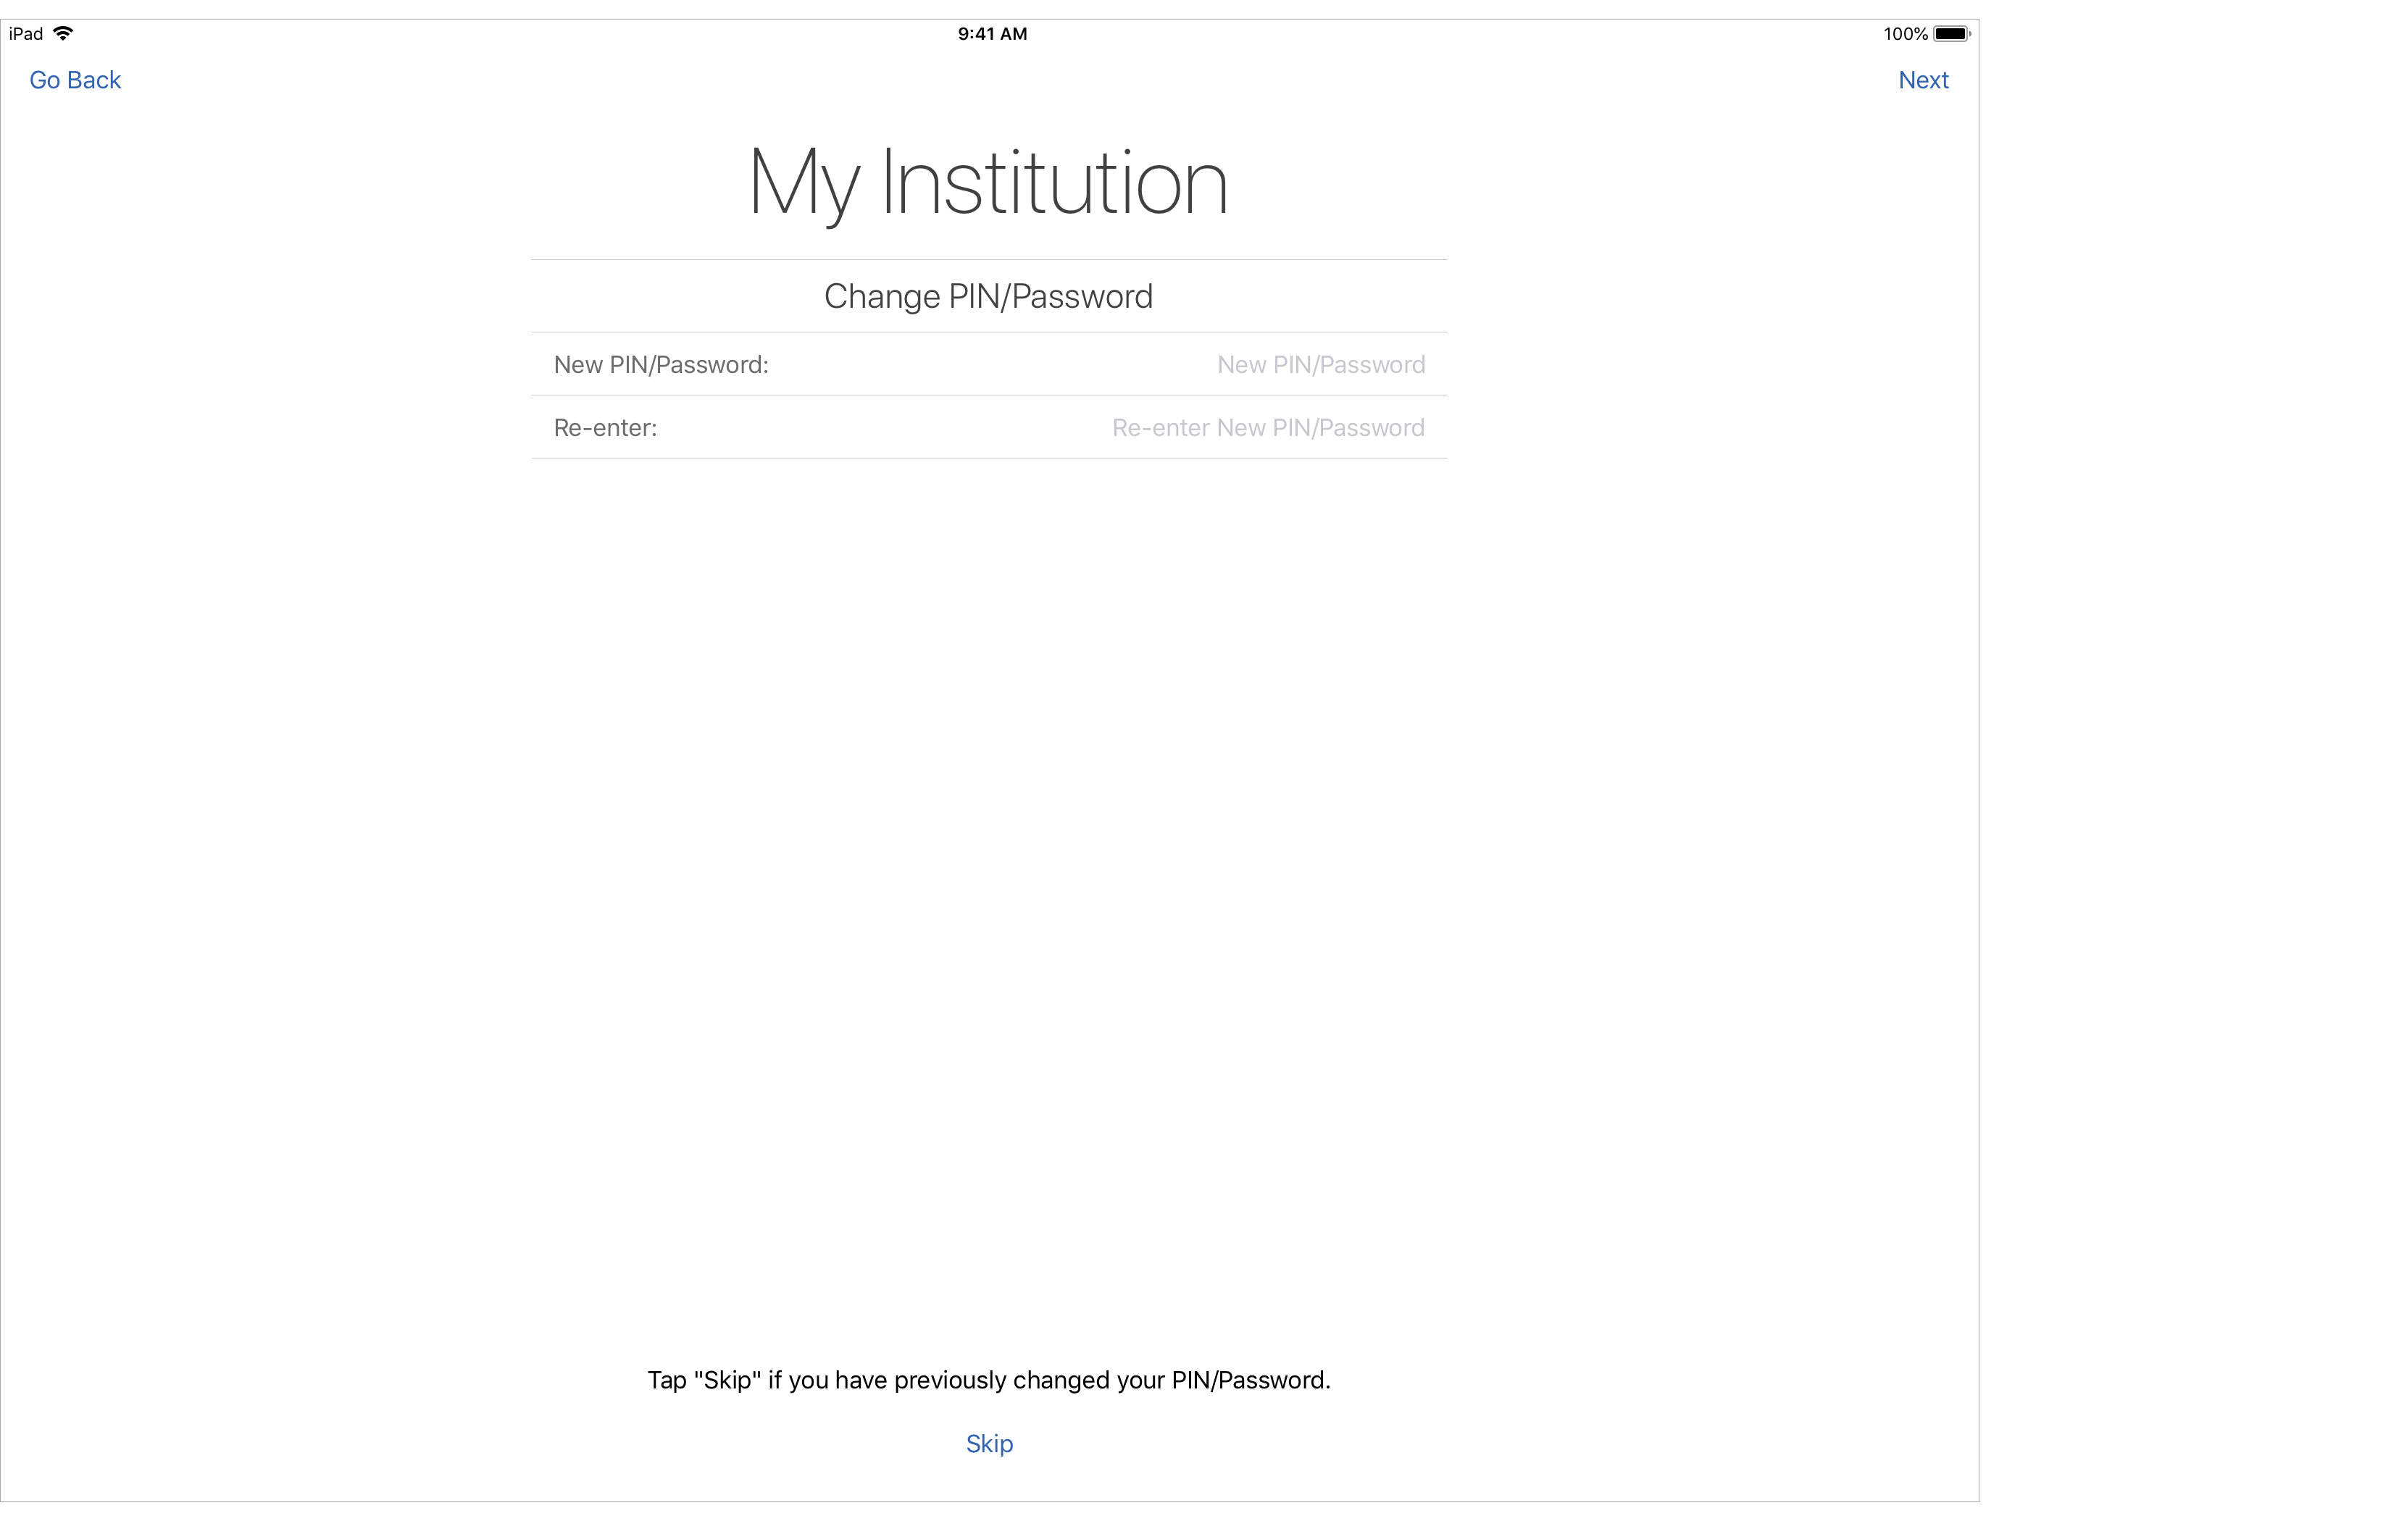Click the 9:41 AM clock display
The image size is (2391, 1521).
[x=991, y=33]
